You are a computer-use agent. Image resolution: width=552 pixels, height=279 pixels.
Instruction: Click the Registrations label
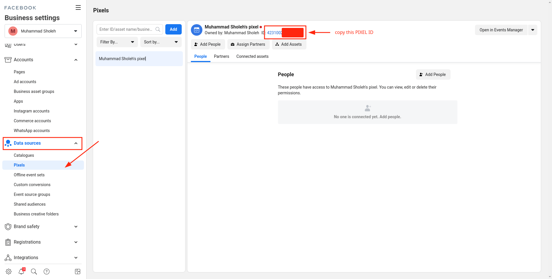pyautogui.click(x=27, y=242)
